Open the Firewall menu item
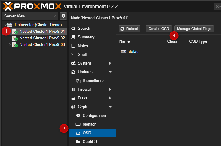Screen dimensions: 221x146 coord(92,90)
